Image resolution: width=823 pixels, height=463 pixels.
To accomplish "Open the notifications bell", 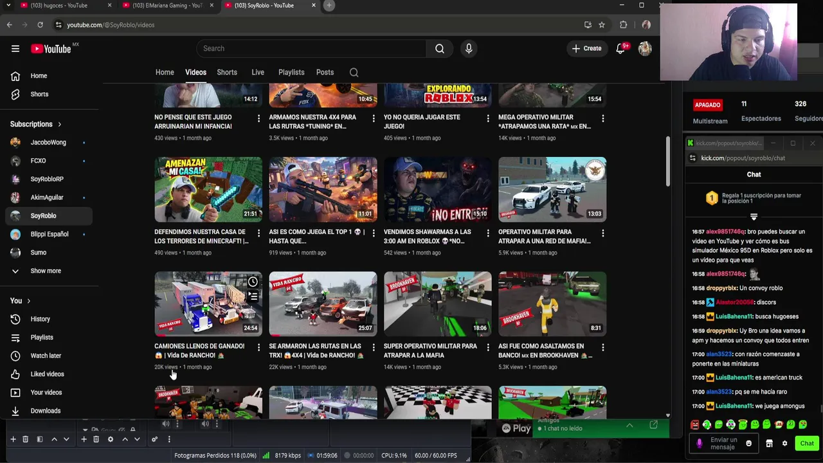I will coord(620,48).
